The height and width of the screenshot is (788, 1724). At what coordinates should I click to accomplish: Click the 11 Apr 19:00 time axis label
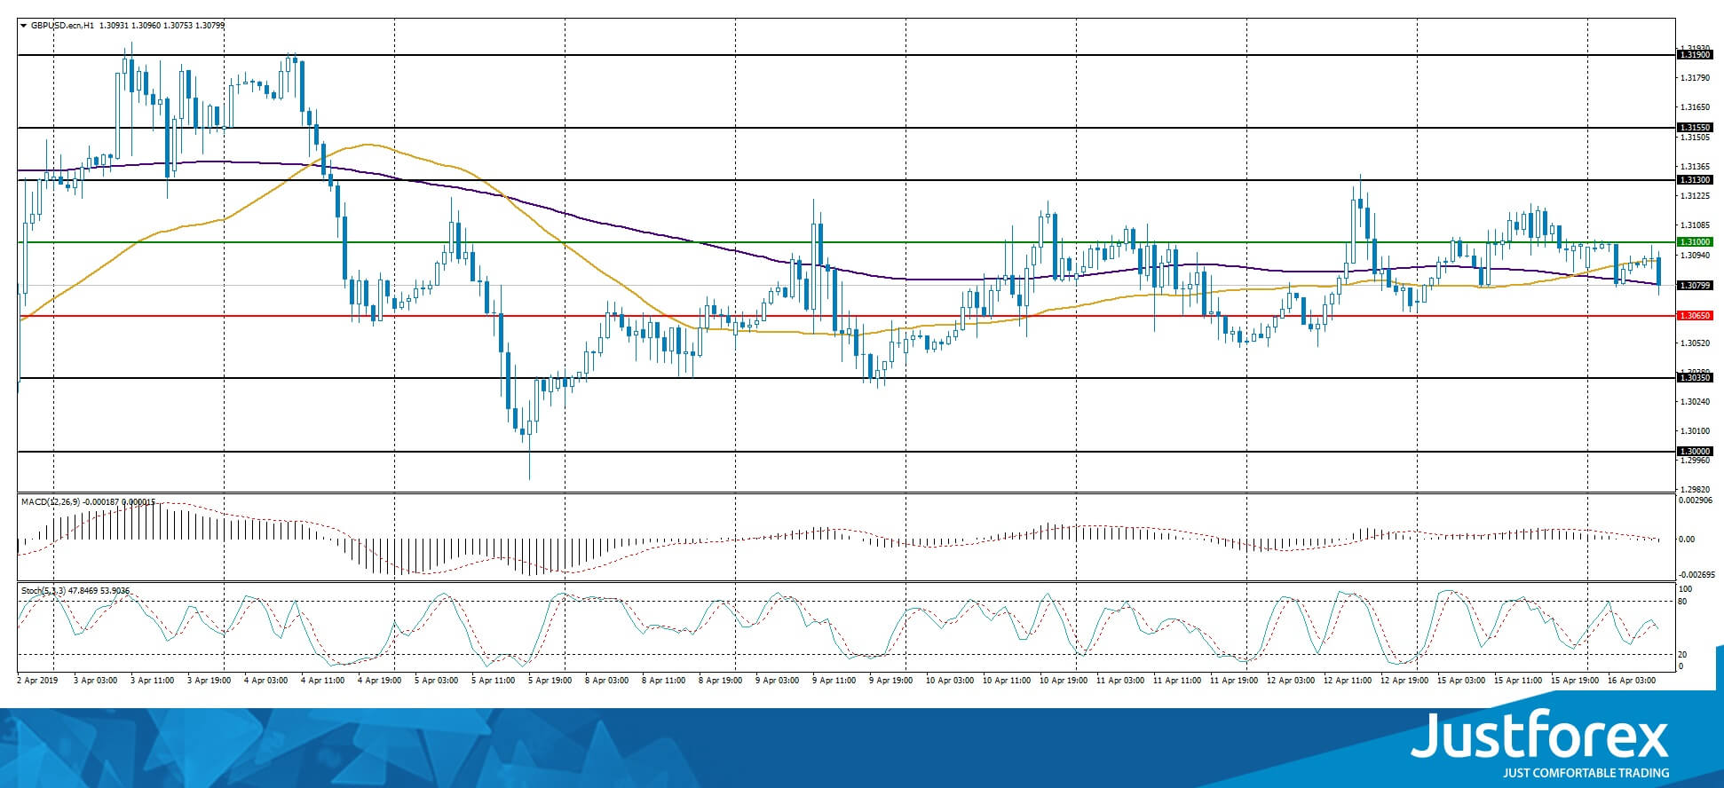[x=1234, y=681]
